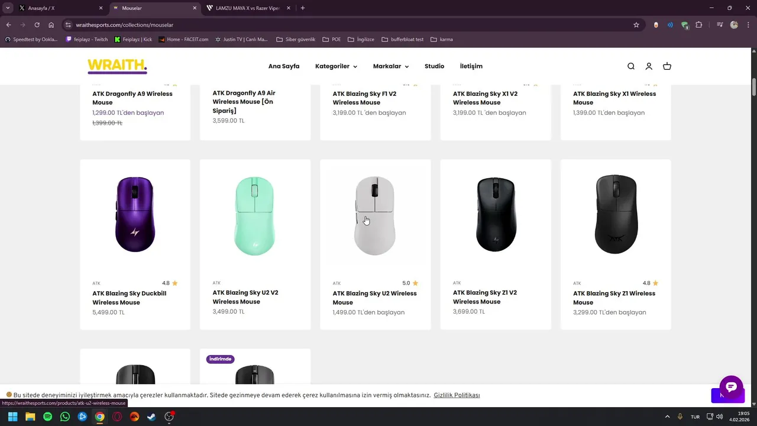This screenshot has height=426, width=757.
Task: Open the Gizlilik Politikası link
Action: pyautogui.click(x=457, y=395)
